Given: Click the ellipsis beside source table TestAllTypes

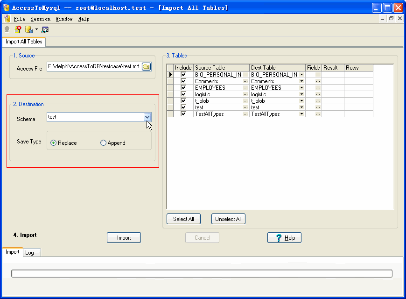Looking at the screenshot, I should coord(245,114).
